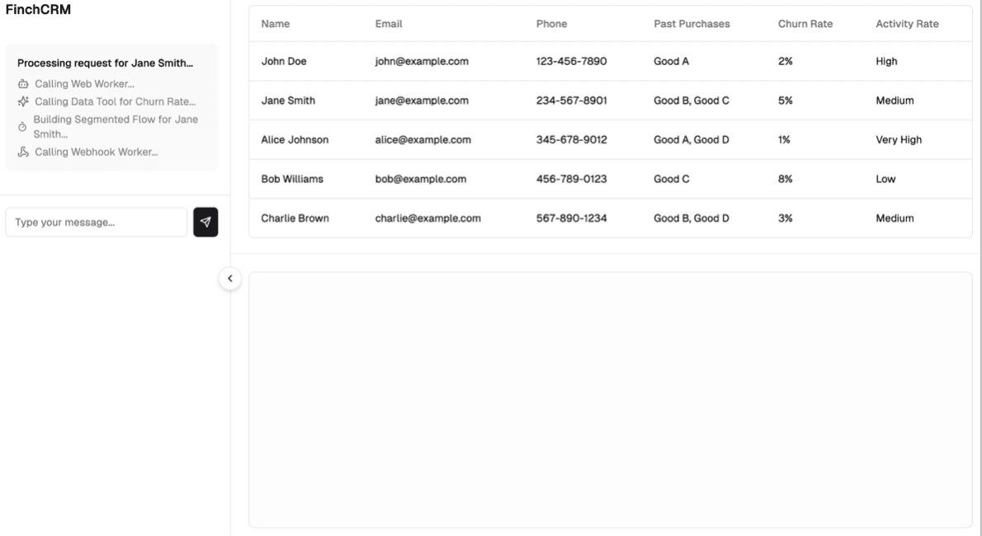Select the Alice Johnson name cell
The image size is (982, 536).
pyautogui.click(x=295, y=139)
